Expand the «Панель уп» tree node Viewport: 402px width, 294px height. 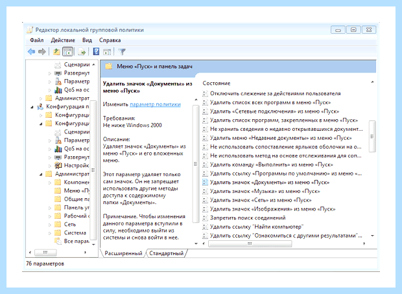50,208
